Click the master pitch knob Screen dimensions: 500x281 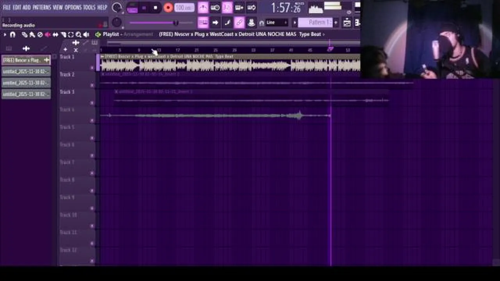click(x=117, y=22)
